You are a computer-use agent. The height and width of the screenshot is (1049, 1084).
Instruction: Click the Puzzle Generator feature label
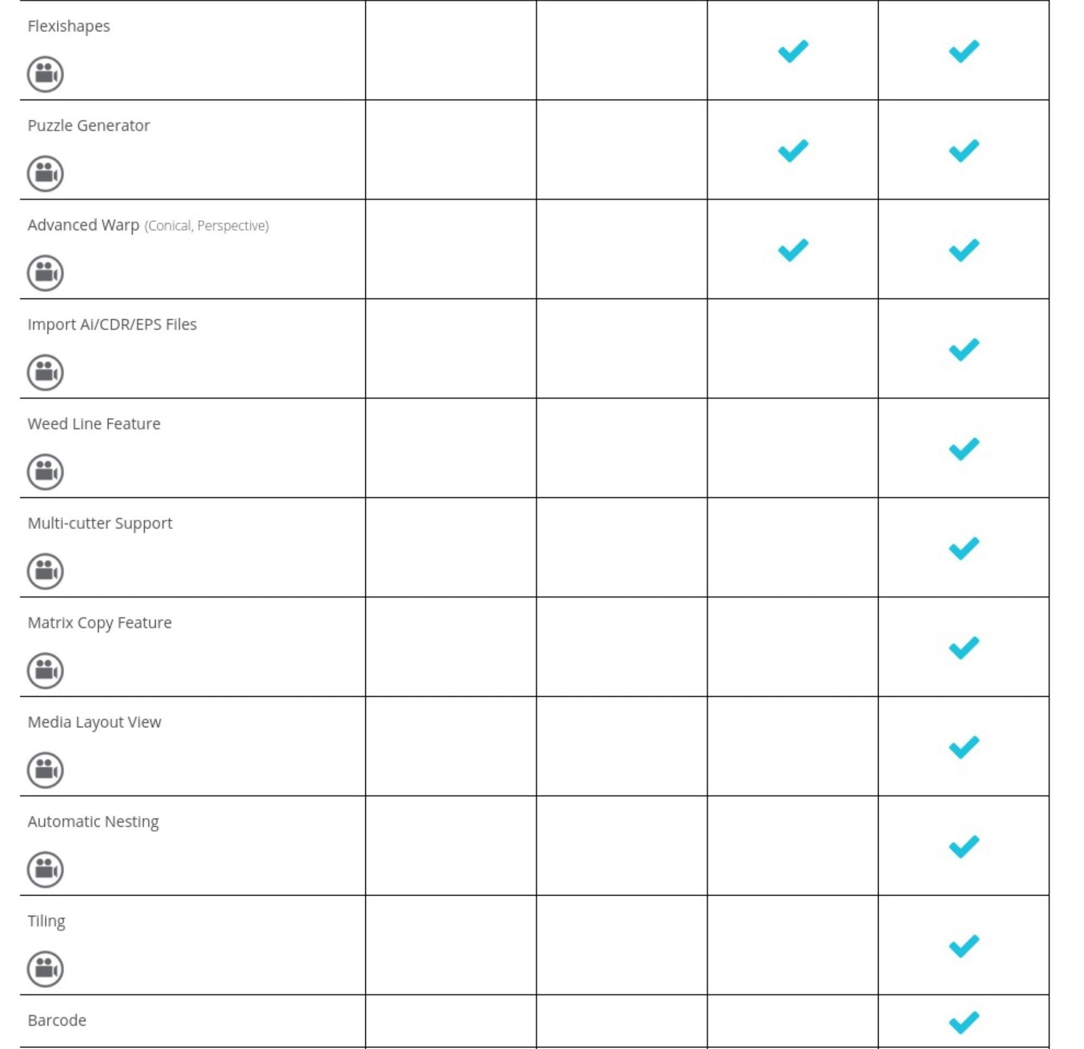[88, 125]
